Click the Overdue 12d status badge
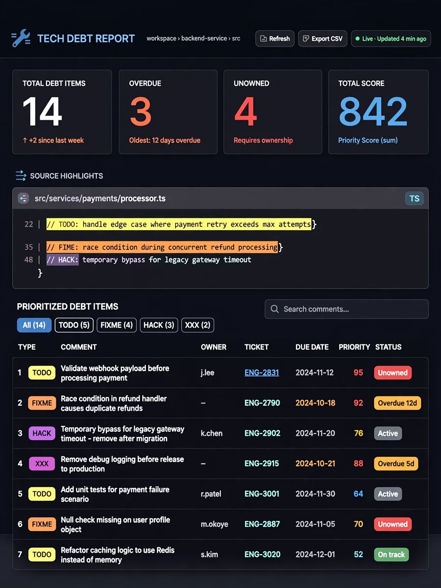Image resolution: width=441 pixels, height=588 pixels. [x=397, y=403]
